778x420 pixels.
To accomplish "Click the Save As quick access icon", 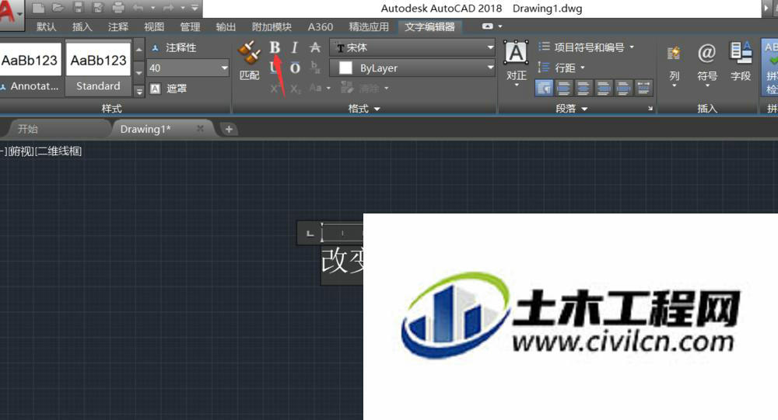I will coord(98,8).
